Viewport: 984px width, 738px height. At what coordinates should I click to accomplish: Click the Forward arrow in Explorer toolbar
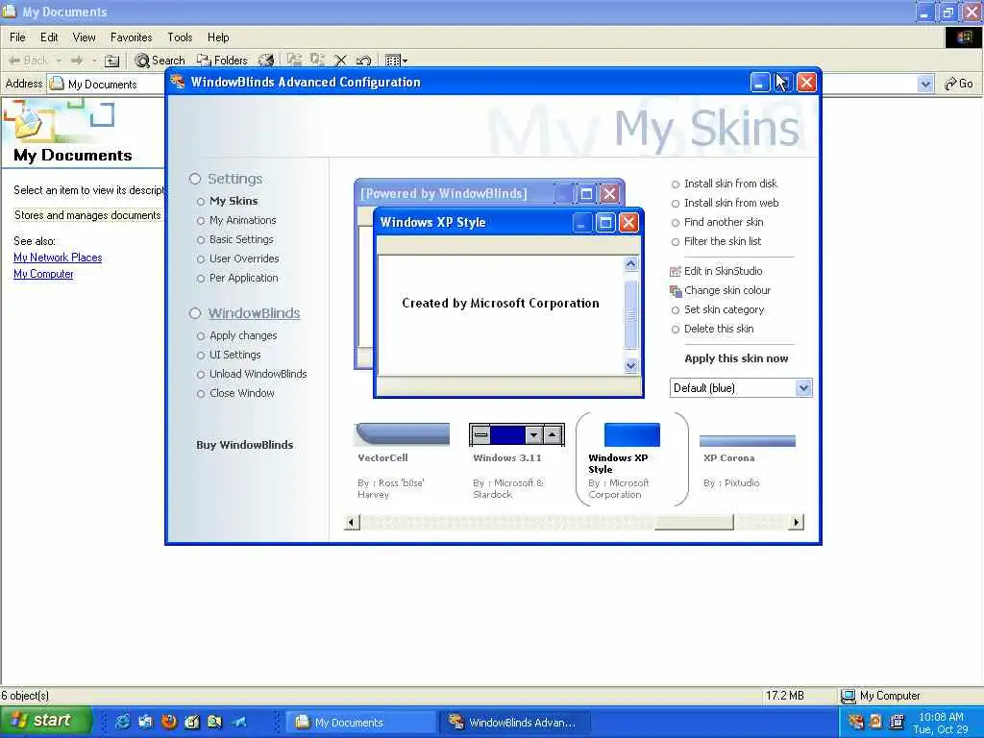[x=77, y=61]
